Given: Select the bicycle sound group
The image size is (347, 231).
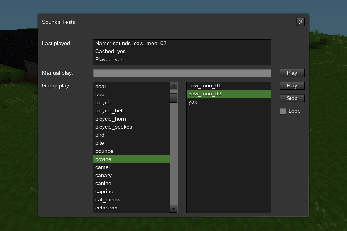Looking at the screenshot, I should [131, 102].
